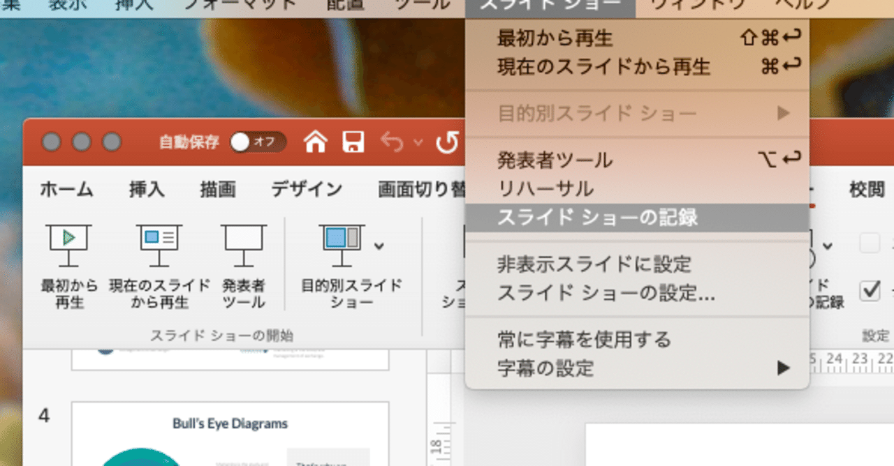Open ツール menu in menu bar

(x=423, y=6)
